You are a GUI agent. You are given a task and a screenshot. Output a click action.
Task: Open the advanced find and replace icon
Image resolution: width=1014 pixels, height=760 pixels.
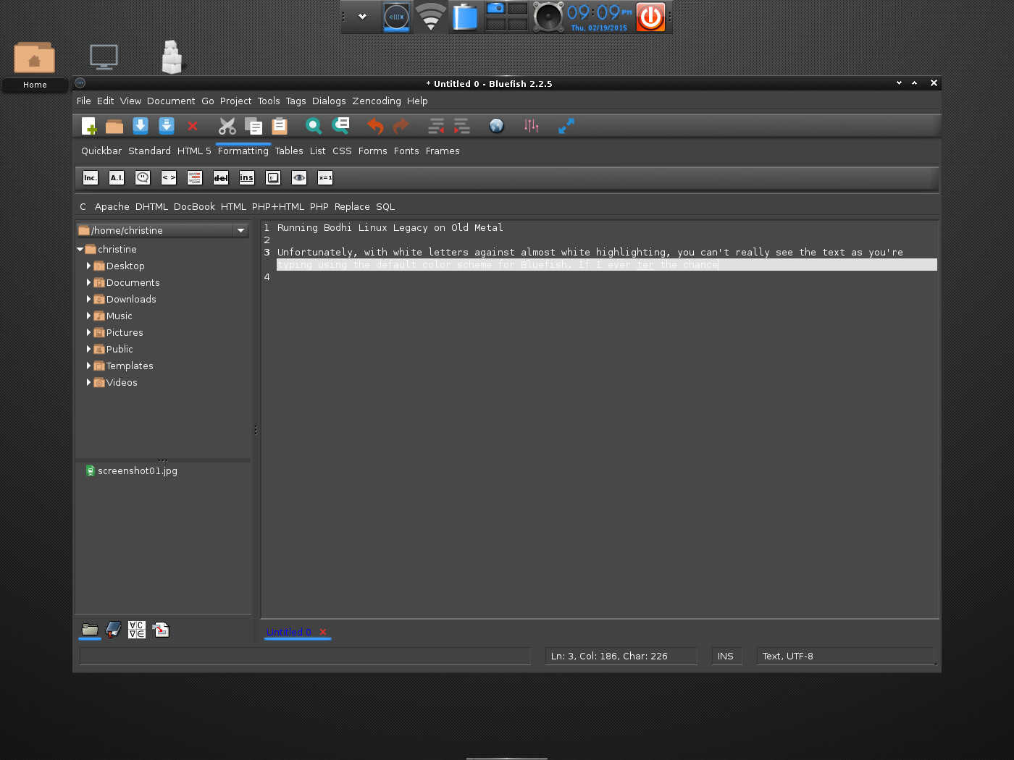(340, 126)
